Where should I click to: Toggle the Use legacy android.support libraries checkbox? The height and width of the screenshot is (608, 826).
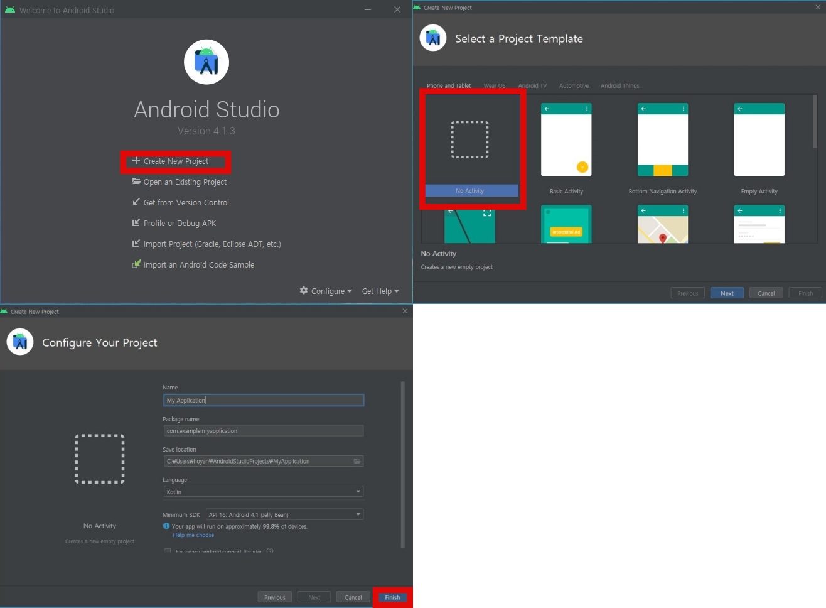167,551
